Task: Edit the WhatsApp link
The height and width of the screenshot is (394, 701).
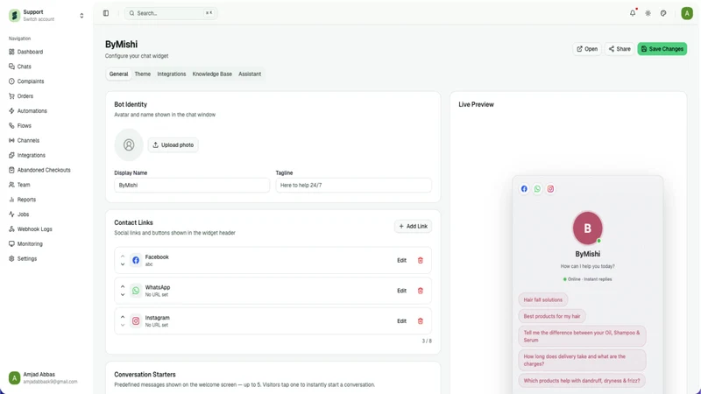Action: 401,291
